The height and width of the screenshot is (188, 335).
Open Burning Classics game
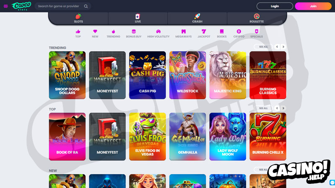tap(268, 75)
